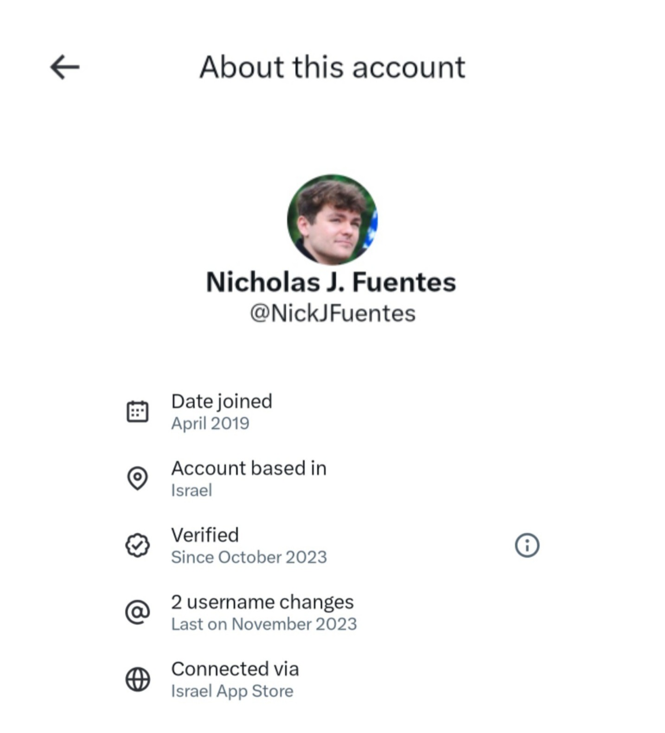Screen dimensions: 665x733
Task: Click Last on November 2023 text
Action: coord(264,624)
